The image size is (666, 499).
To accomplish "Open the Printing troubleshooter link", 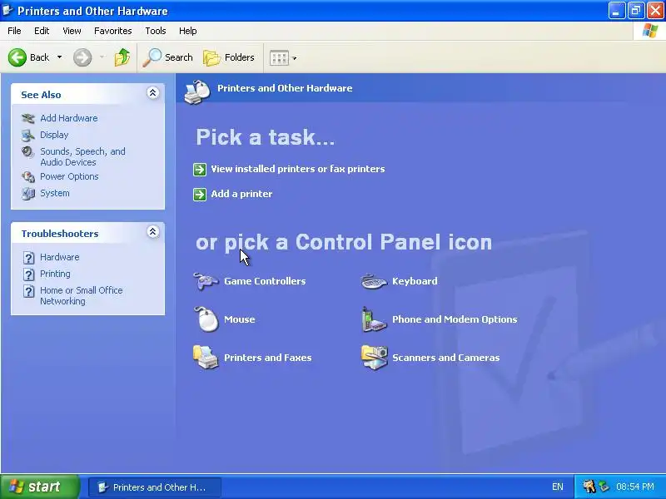I will 55,274.
